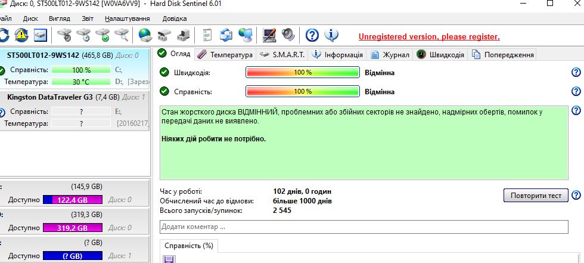This screenshot has width=584, height=263.
Task: Click the computer with binoculars toolbar icon
Action: [x=184, y=35]
